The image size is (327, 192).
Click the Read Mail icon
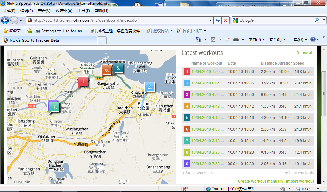pos(227,39)
